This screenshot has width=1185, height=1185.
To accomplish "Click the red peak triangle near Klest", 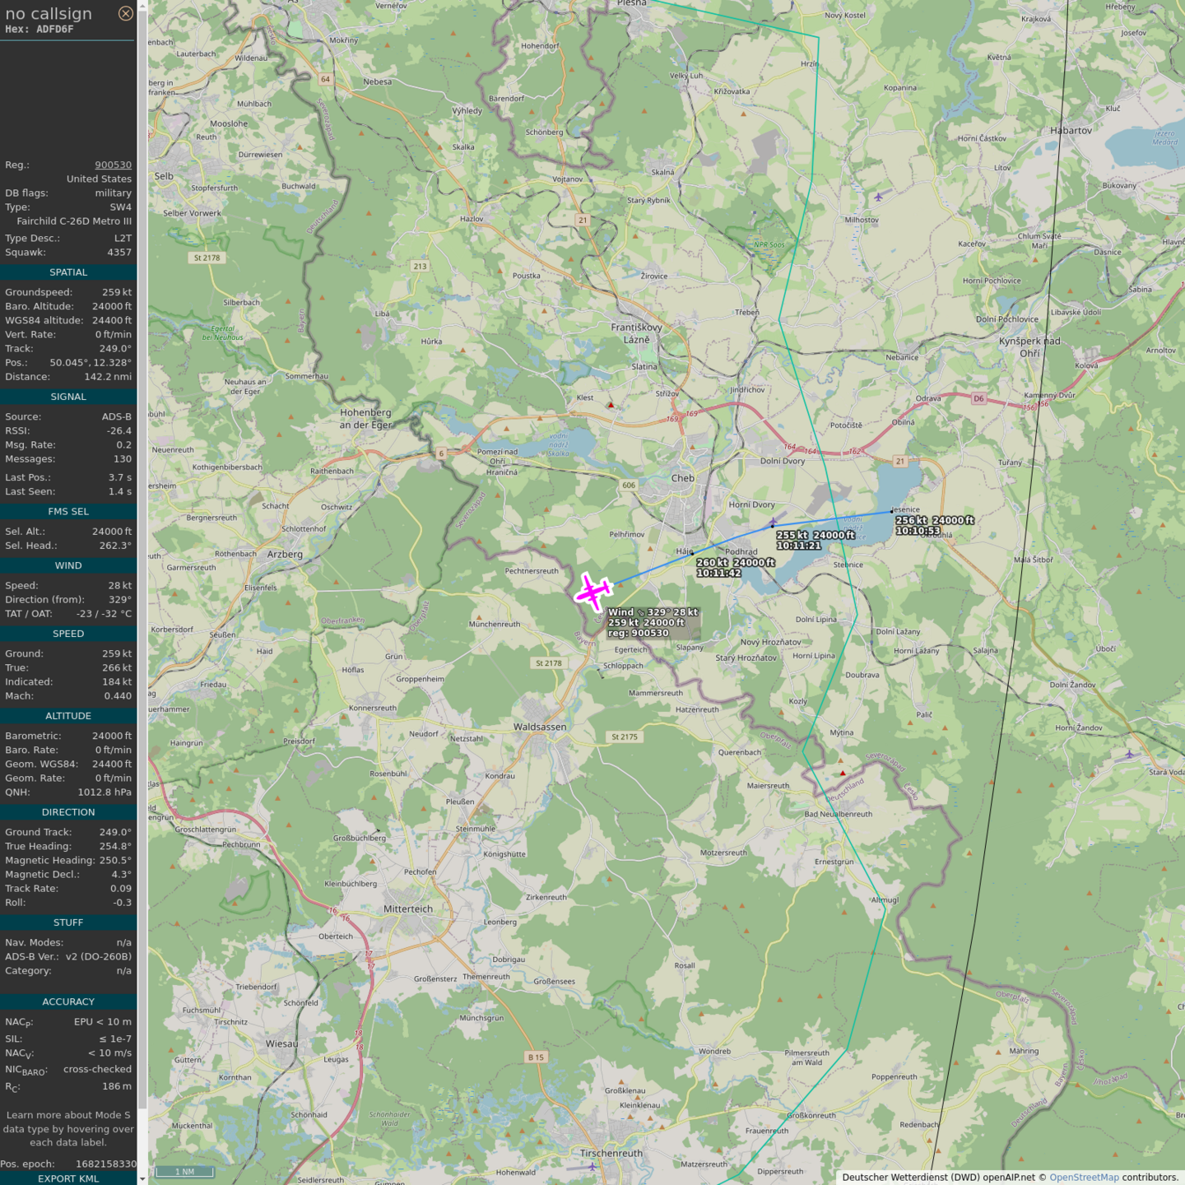I will pos(611,405).
